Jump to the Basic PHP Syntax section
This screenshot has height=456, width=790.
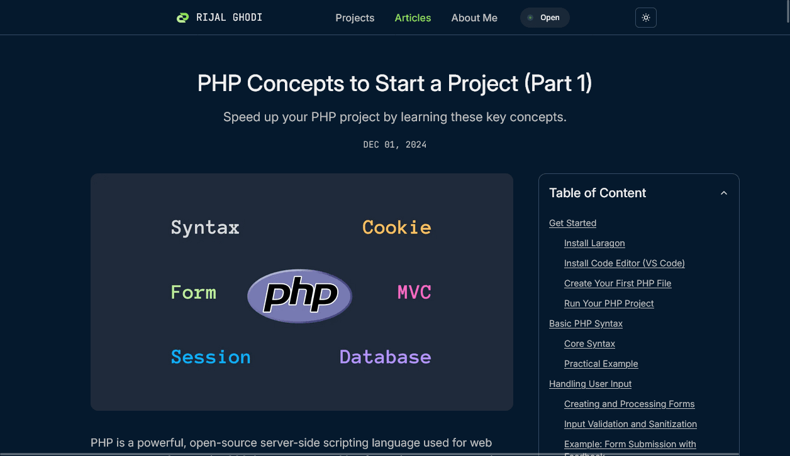(586, 323)
